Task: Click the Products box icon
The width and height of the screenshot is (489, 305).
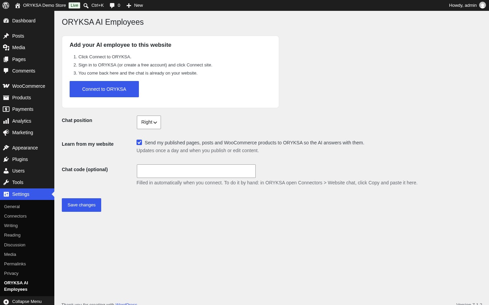Action: pos(6,98)
